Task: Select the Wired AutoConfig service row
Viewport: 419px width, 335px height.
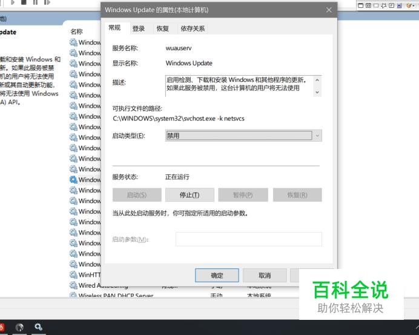Action: pyautogui.click(x=103, y=285)
